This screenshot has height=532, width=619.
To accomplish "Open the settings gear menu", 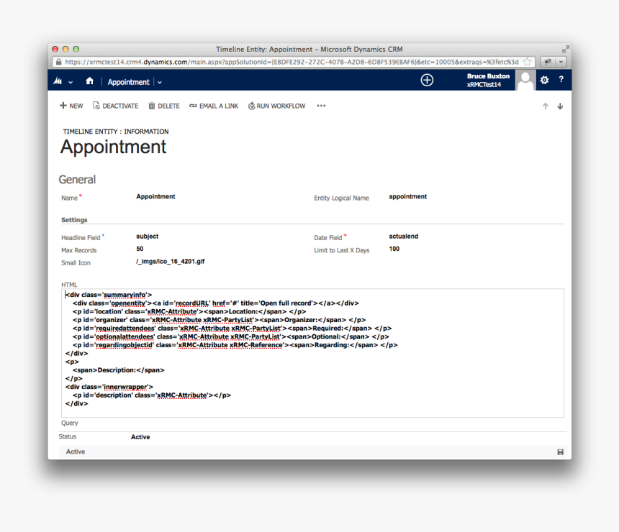I will [x=544, y=80].
